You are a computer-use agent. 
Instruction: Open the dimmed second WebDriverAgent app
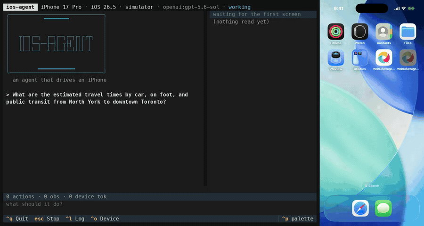coord(408,57)
